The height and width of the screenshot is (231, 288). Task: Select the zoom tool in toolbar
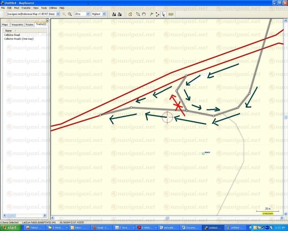point(138,14)
